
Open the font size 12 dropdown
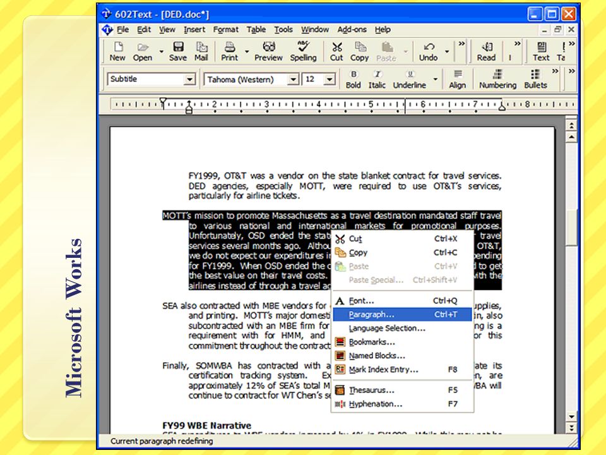coord(330,80)
